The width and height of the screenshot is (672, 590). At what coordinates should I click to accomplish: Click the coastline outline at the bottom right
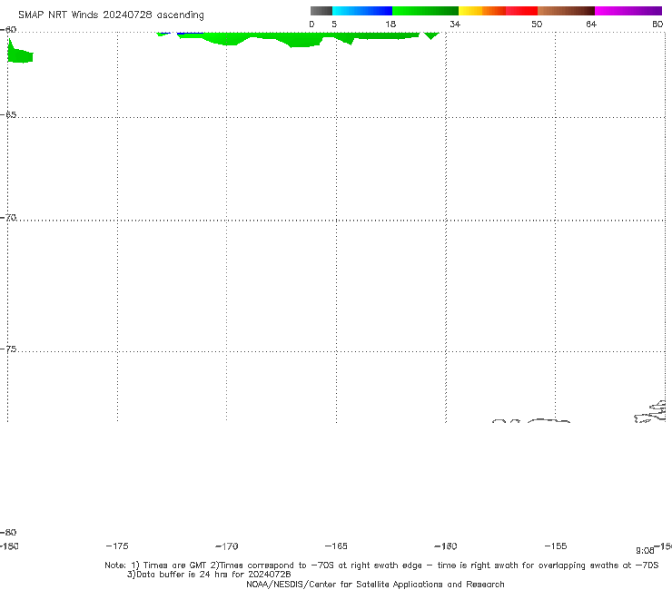[x=650, y=412]
